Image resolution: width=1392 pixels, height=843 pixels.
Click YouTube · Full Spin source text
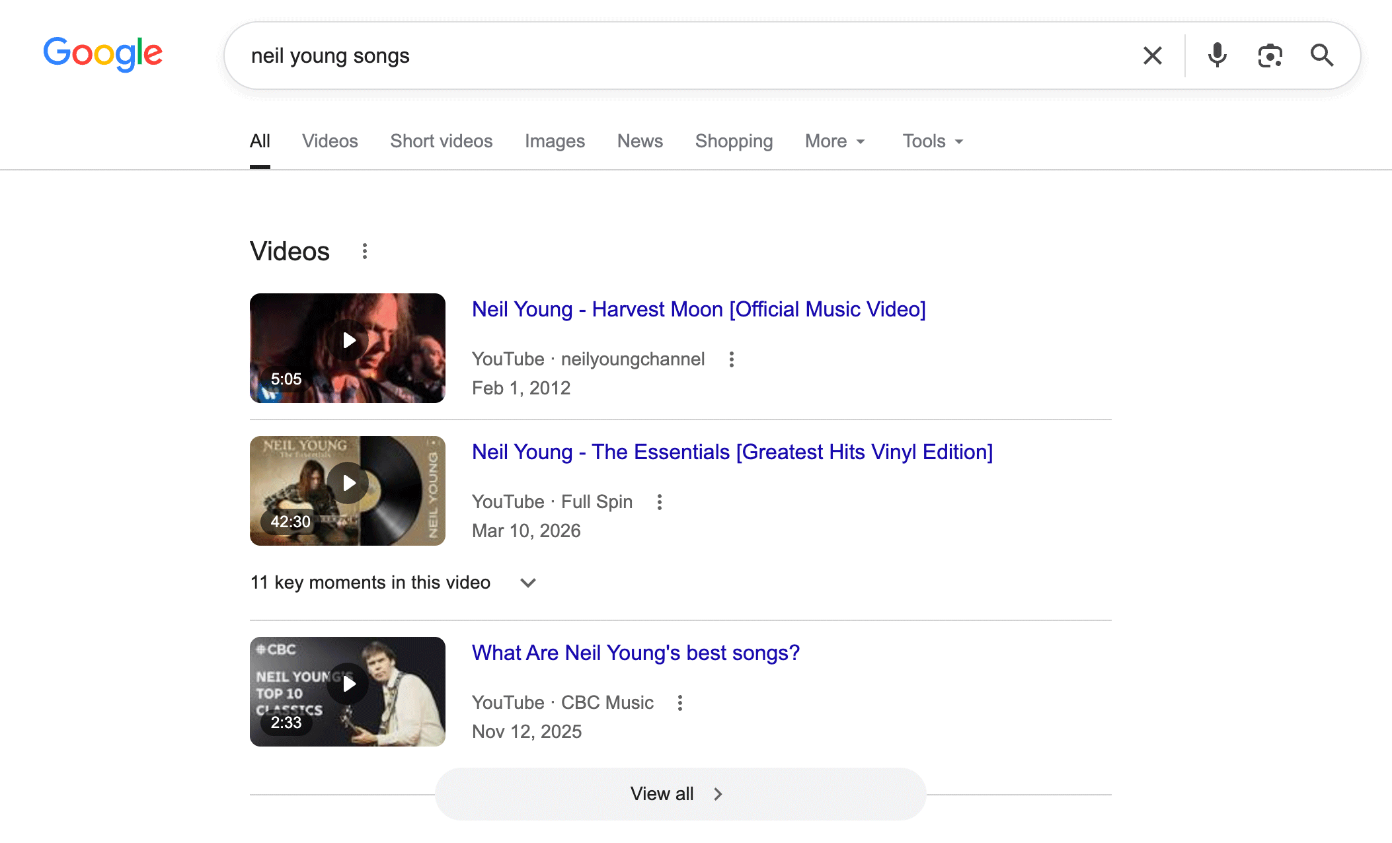coord(552,502)
